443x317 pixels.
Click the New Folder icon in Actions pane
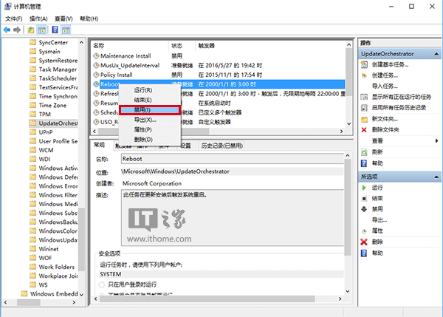coord(364,118)
